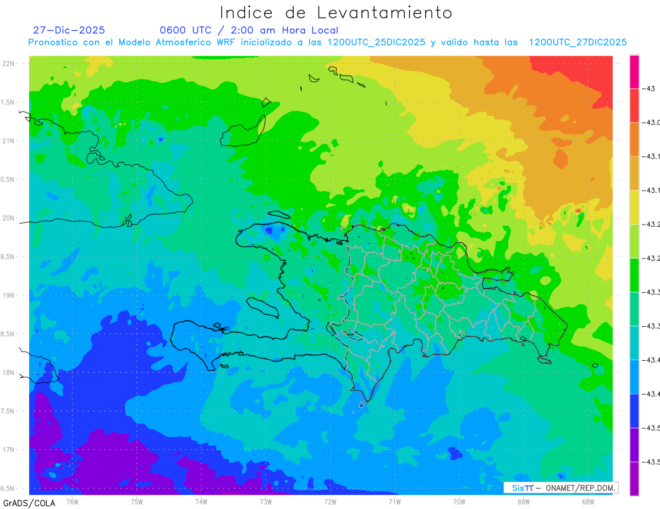The image size is (660, 509).
Task: Pick the light sky-blue colorbar swatch
Action: tap(634, 377)
